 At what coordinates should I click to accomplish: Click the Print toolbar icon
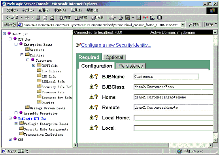(x=121, y=18)
